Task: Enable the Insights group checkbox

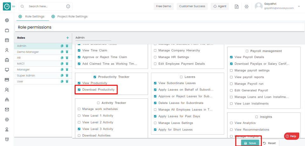Action: click(x=257, y=117)
